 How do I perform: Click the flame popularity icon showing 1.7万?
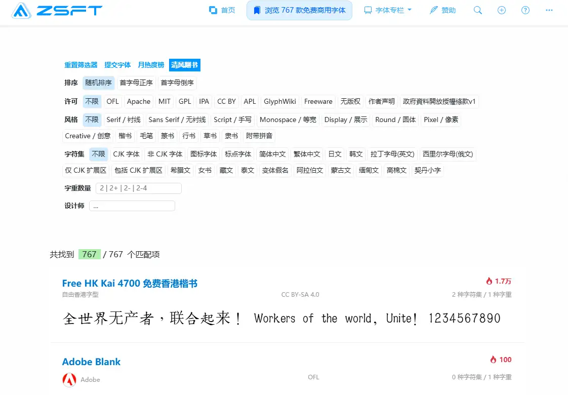tap(489, 281)
